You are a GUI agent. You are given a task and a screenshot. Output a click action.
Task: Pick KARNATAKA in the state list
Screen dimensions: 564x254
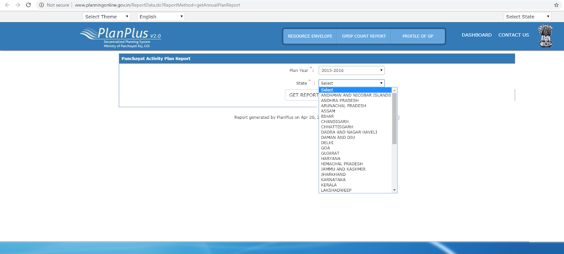coord(355,180)
